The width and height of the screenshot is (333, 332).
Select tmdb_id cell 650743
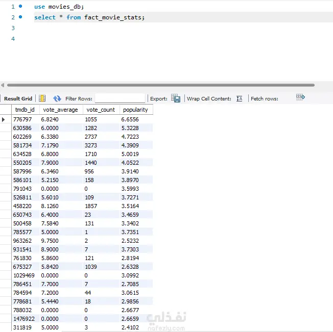[x=26, y=215]
